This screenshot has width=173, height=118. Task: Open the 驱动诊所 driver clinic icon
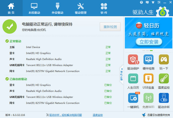pyautogui.click(x=163, y=101)
